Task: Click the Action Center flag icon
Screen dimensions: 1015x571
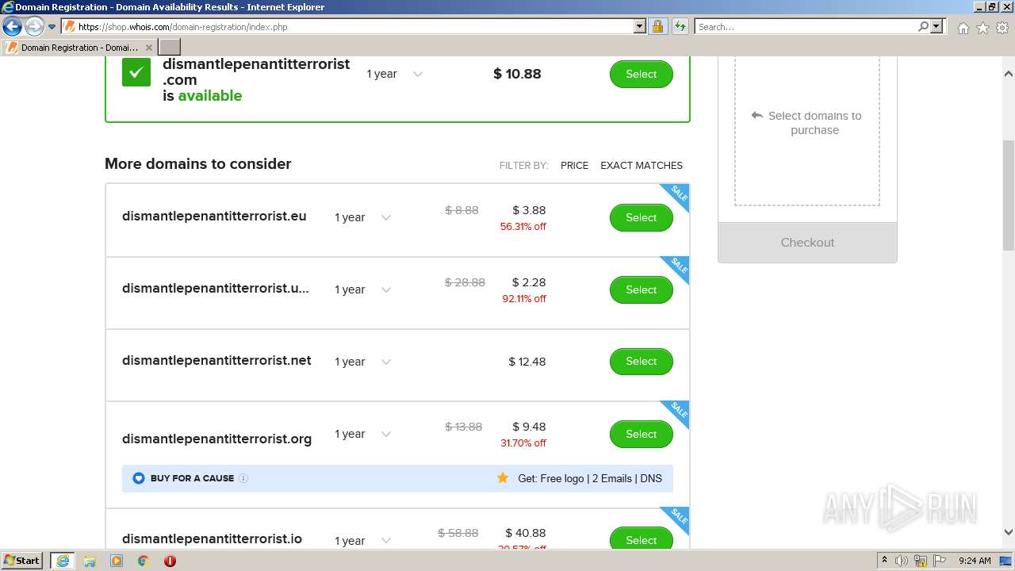Action: tap(940, 561)
